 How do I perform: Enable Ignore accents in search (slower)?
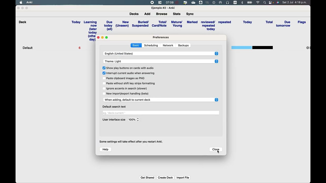point(104,88)
